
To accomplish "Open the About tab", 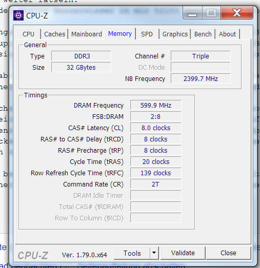I will pos(228,34).
